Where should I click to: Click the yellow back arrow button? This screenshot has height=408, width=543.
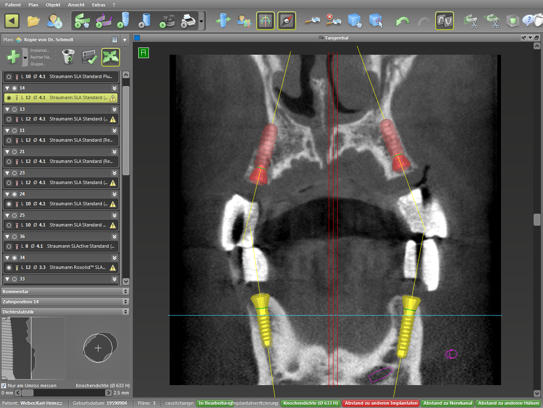tap(12, 21)
